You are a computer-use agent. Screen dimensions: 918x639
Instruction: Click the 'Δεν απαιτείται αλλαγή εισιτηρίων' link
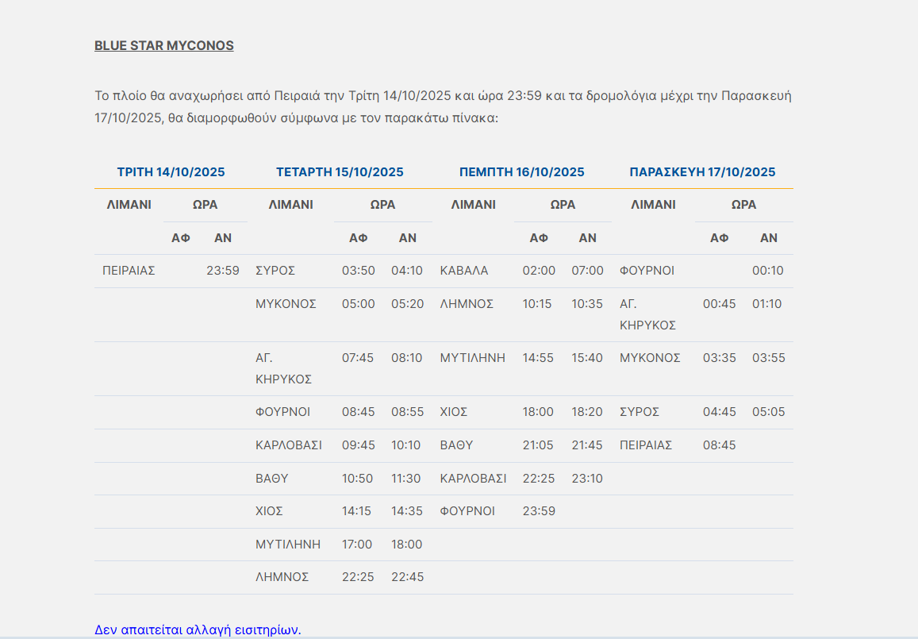198,629
